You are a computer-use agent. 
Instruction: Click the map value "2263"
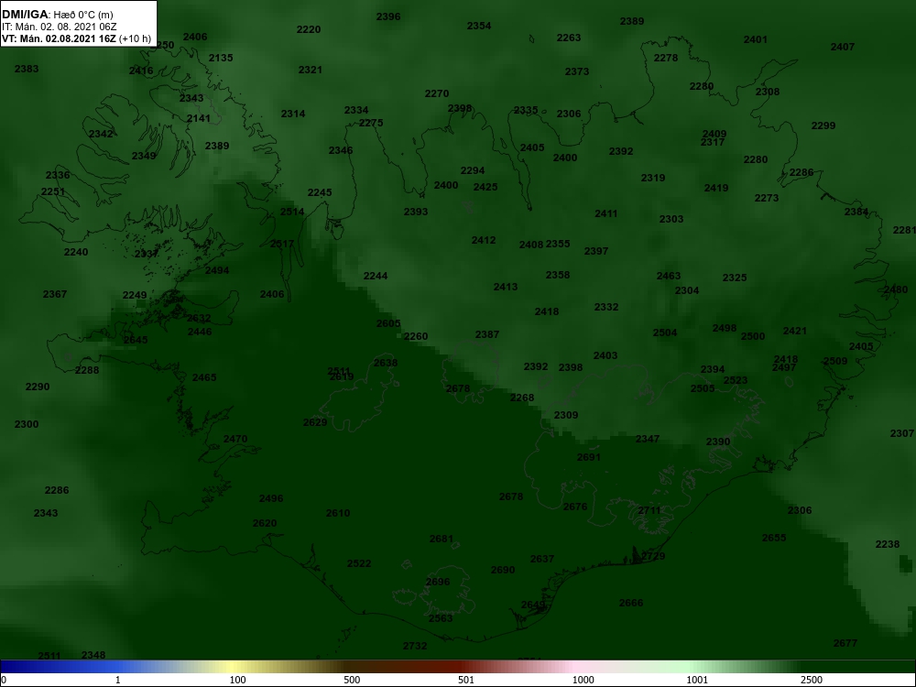tap(569, 38)
